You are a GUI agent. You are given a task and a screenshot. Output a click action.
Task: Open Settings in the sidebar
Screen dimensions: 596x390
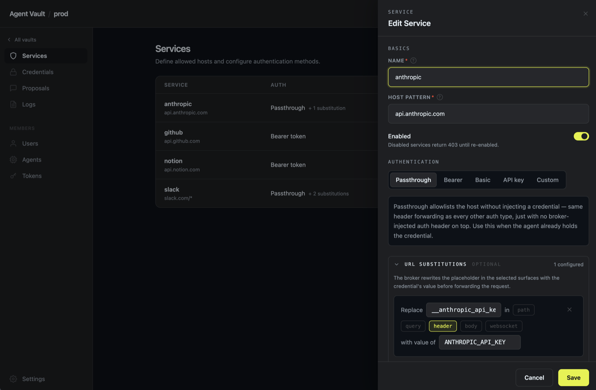tap(46, 379)
